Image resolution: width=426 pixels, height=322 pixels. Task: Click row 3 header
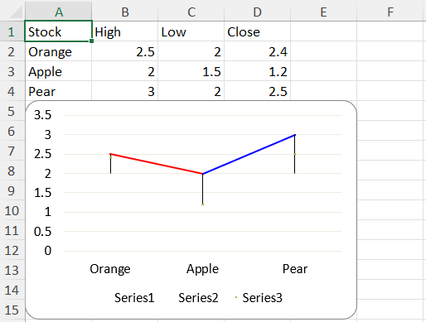point(12,71)
